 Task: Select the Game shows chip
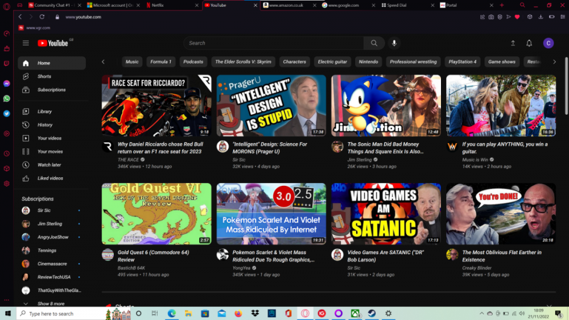[501, 62]
